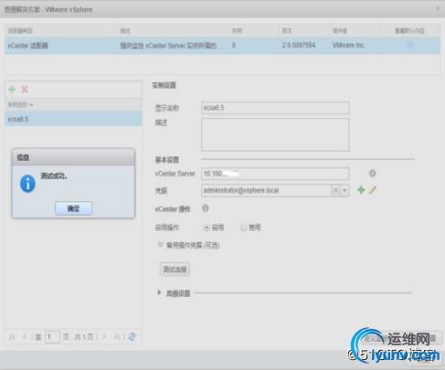Click in the description text area
This screenshot has width=445, height=370.
pyautogui.click(x=275, y=134)
